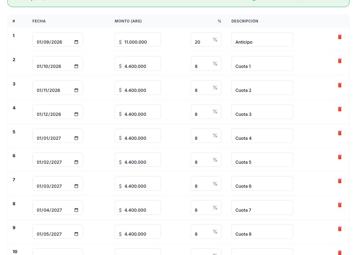
Task: Delete the Cuota 2 row
Action: coord(339,85)
